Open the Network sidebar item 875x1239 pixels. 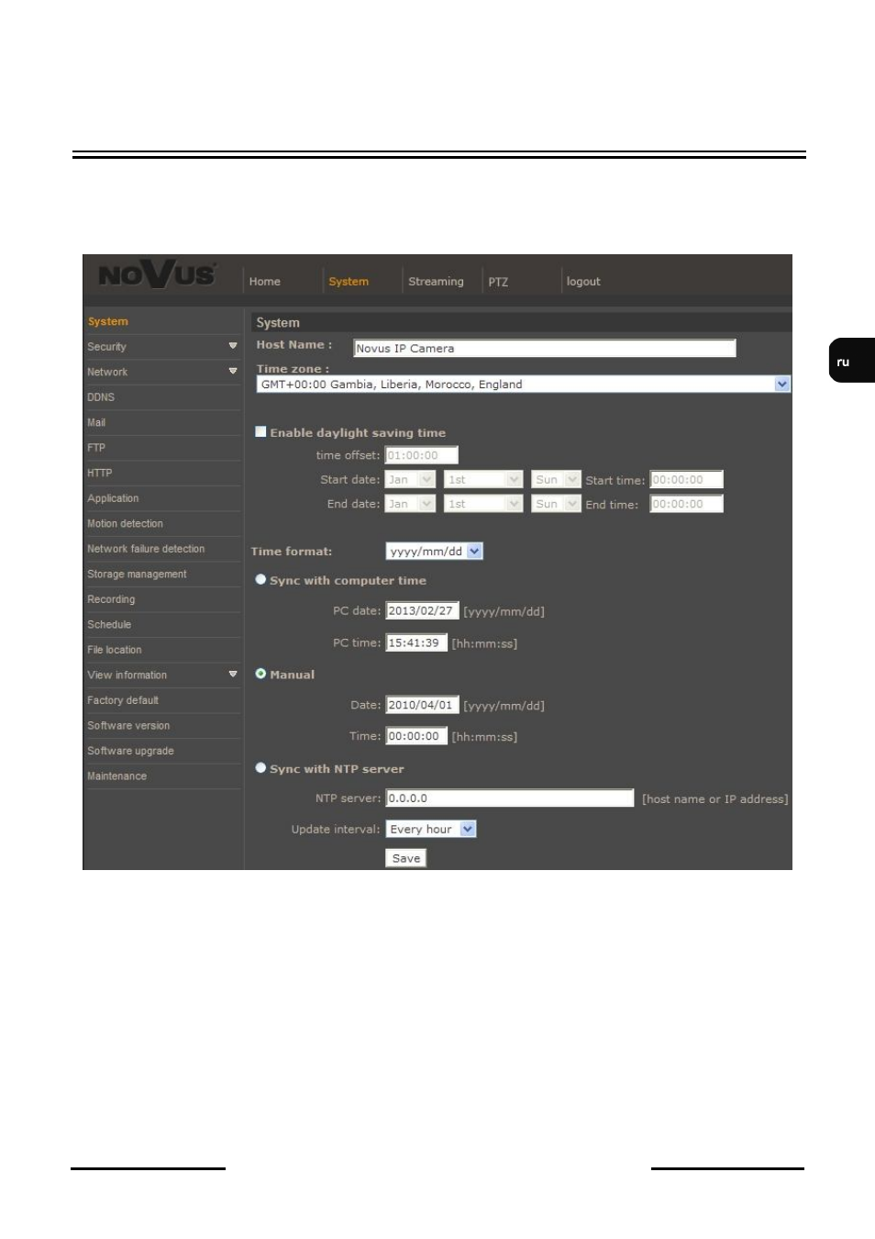pyautogui.click(x=107, y=372)
